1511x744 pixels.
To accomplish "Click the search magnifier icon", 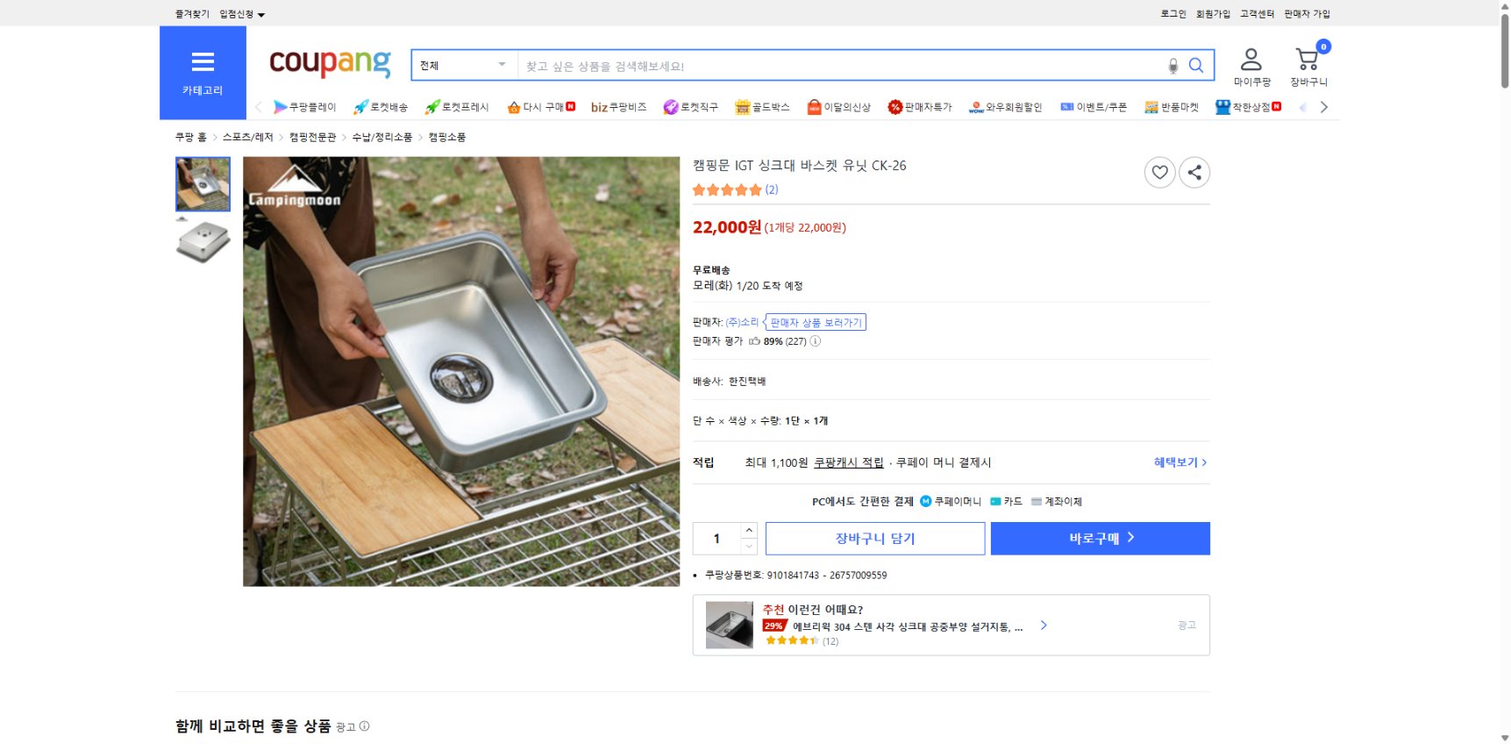I will point(1196,64).
